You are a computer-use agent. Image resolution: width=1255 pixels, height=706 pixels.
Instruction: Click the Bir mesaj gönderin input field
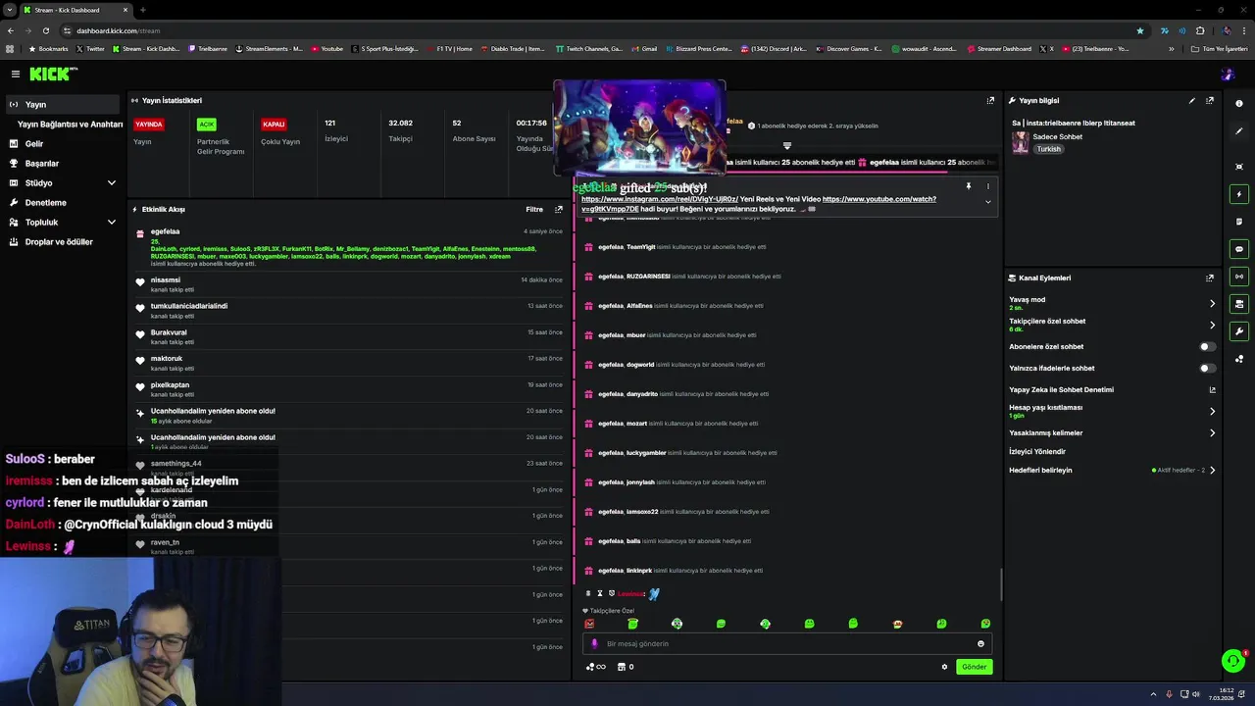pos(786,644)
